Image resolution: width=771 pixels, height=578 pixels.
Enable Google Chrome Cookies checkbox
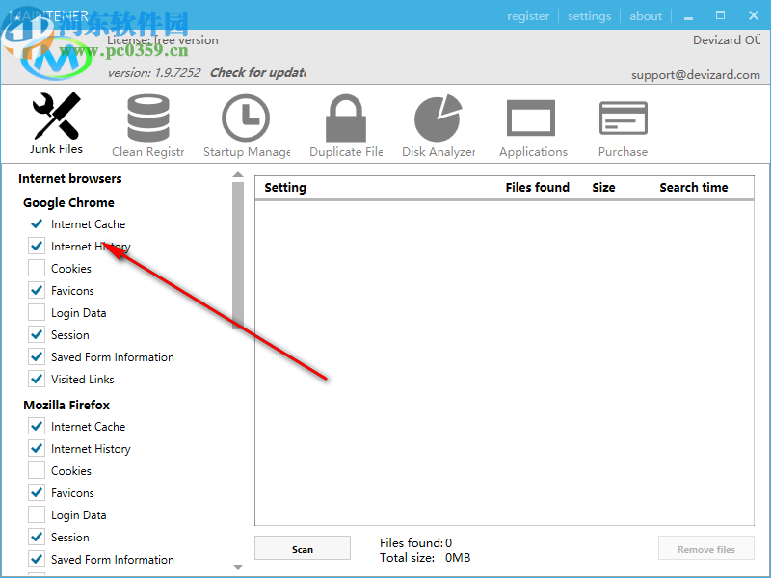coord(37,269)
